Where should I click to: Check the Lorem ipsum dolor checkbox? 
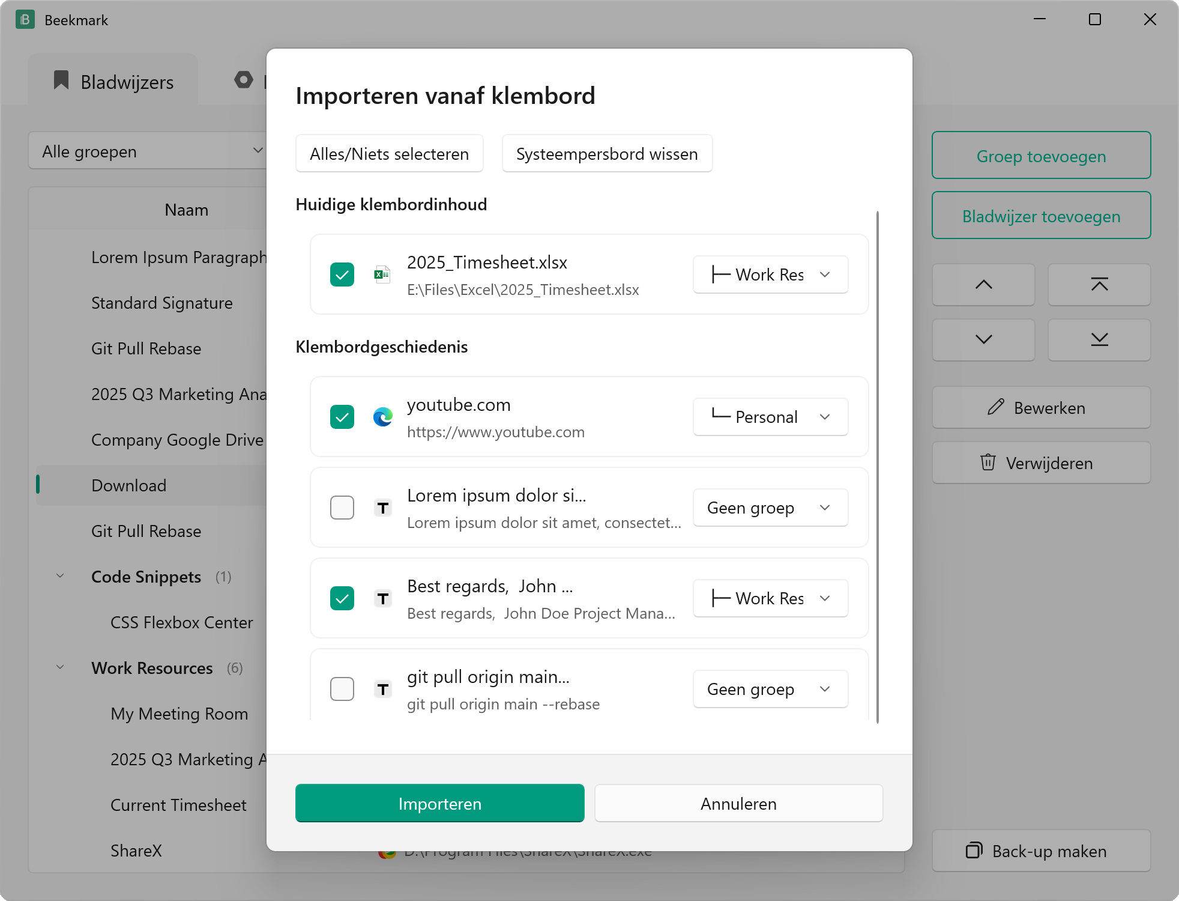pos(342,508)
